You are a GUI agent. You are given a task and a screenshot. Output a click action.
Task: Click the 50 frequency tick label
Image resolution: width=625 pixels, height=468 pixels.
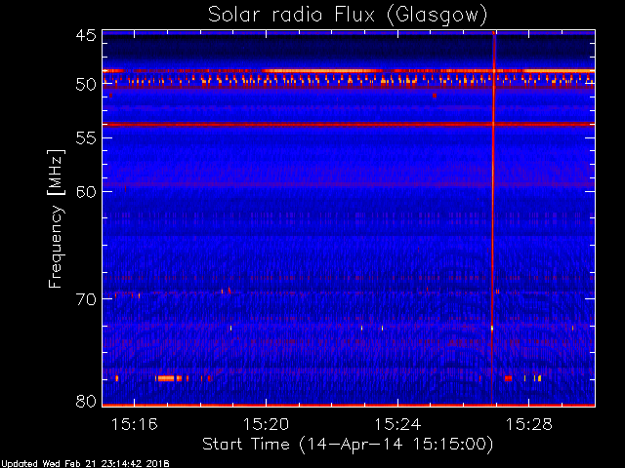[x=86, y=85]
